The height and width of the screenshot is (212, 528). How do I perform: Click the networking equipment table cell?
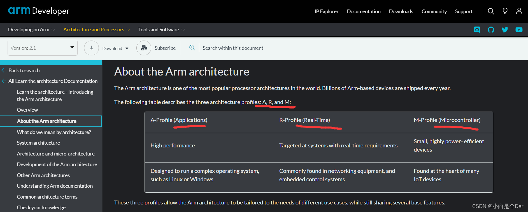pos(337,175)
